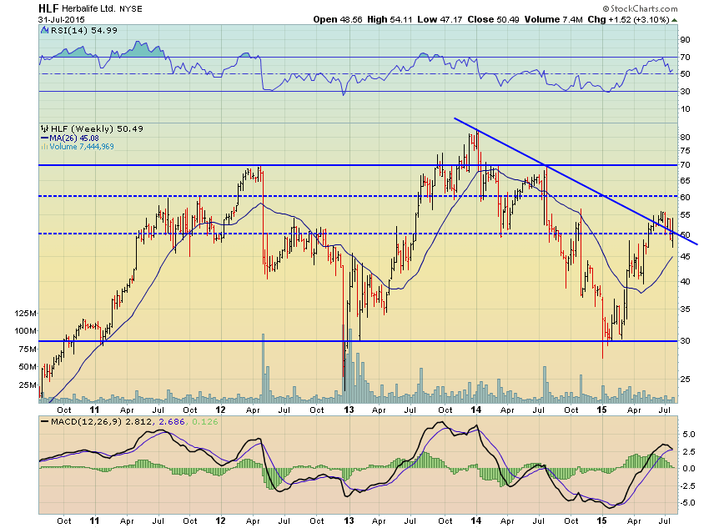The height and width of the screenshot is (528, 709).
Task: Click the volume axis label 25M
Action: 28,385
